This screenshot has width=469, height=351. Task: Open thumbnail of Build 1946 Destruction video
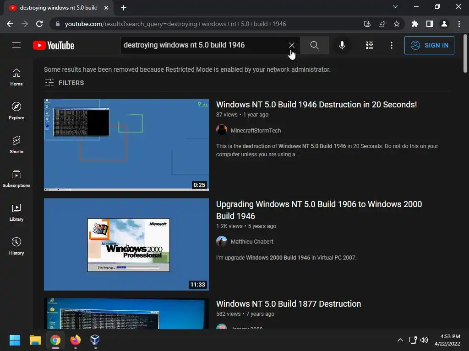(126, 145)
